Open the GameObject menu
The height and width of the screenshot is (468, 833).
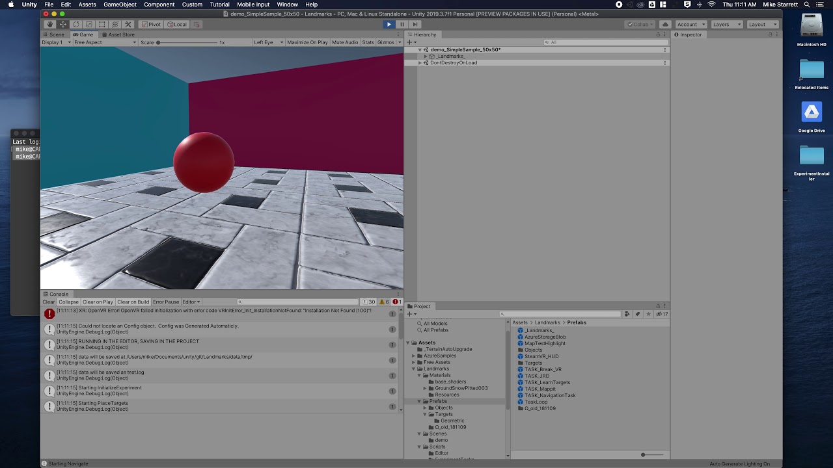point(120,5)
